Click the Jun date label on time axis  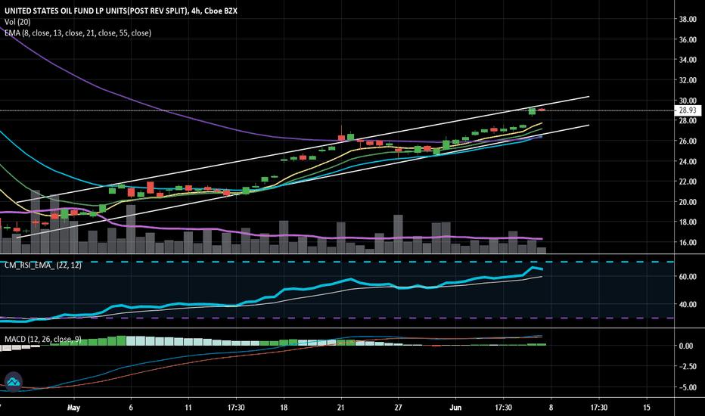pos(455,408)
